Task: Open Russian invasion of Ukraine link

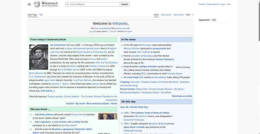Action: (155, 82)
